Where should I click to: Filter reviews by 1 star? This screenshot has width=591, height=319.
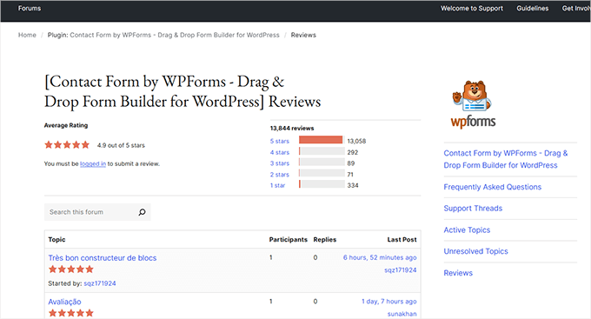[278, 185]
